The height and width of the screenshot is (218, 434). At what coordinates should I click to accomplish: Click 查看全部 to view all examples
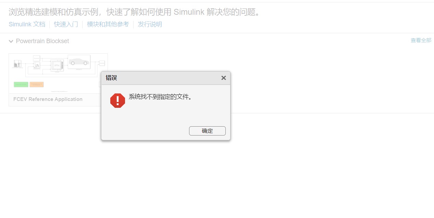click(421, 40)
